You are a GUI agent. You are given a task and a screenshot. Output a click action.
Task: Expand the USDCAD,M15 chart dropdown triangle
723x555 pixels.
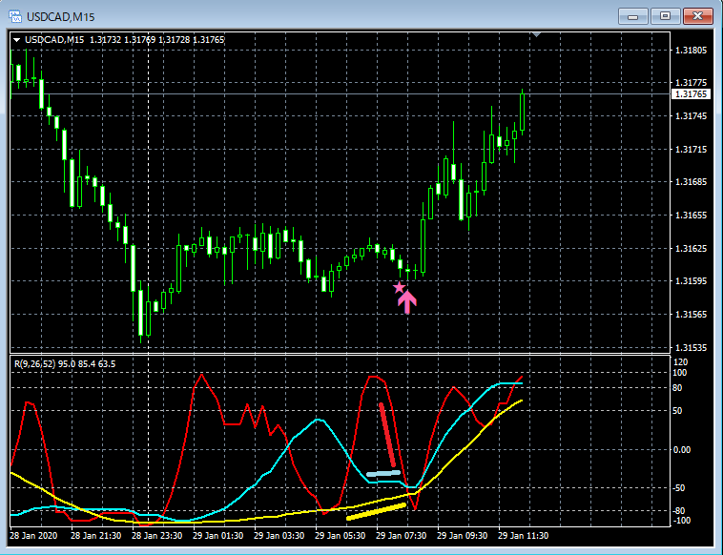click(16, 40)
